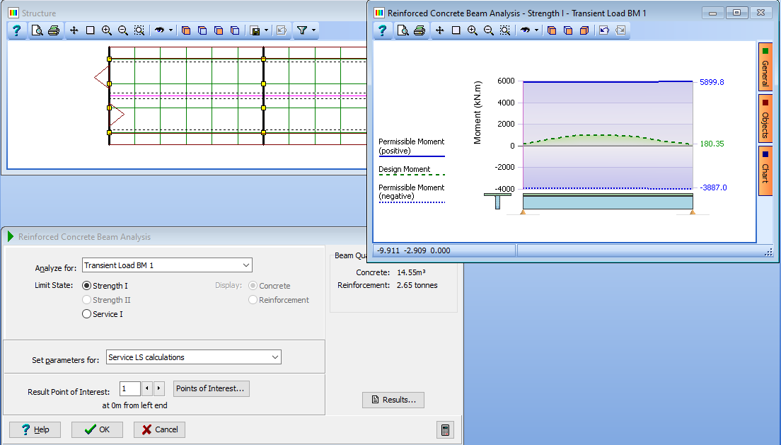Choose Reinforcement display mode

253,299
